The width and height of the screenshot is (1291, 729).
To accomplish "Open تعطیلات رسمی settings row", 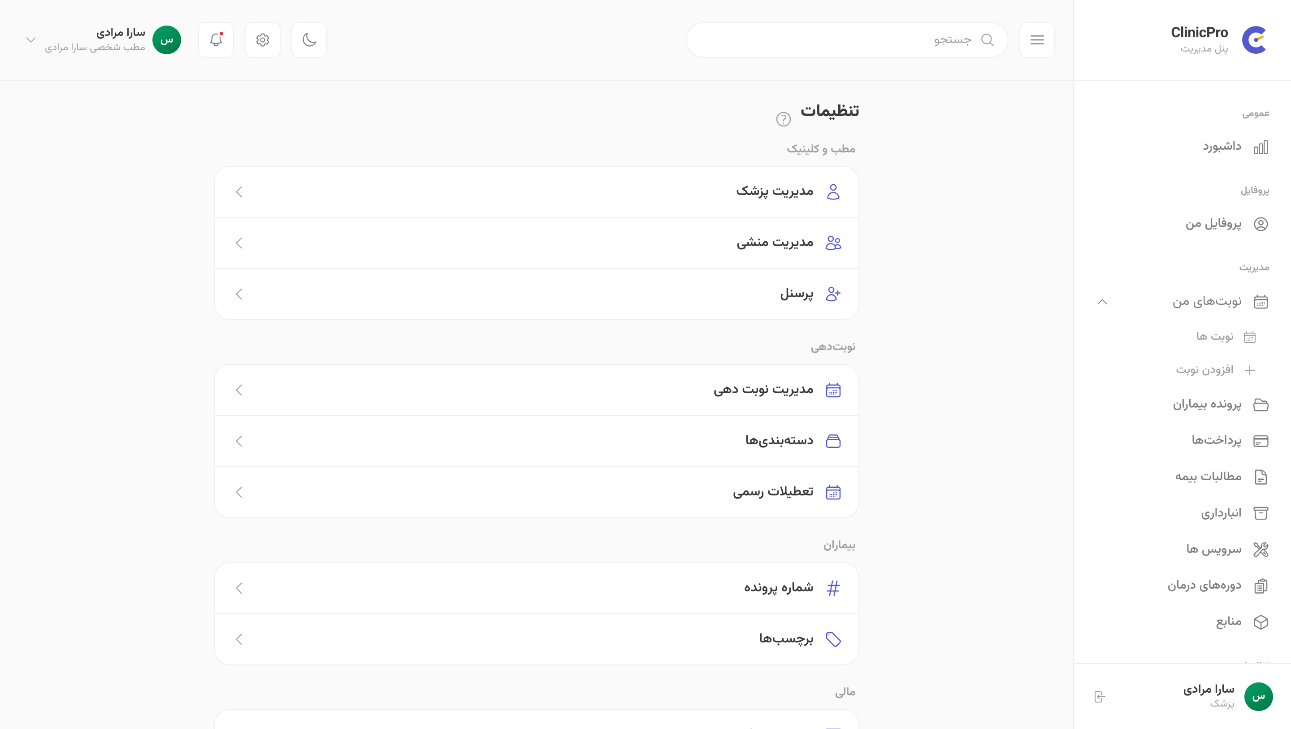I will pos(536,492).
